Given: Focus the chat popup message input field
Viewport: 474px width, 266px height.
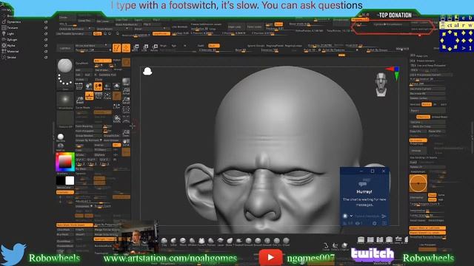Looking at the screenshot, I should point(367,216).
